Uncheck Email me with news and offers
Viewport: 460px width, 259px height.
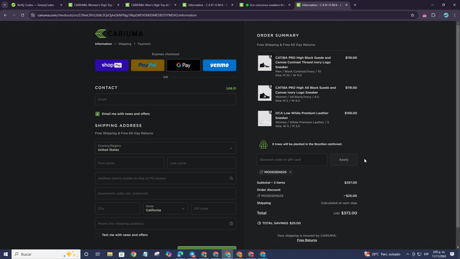98,114
